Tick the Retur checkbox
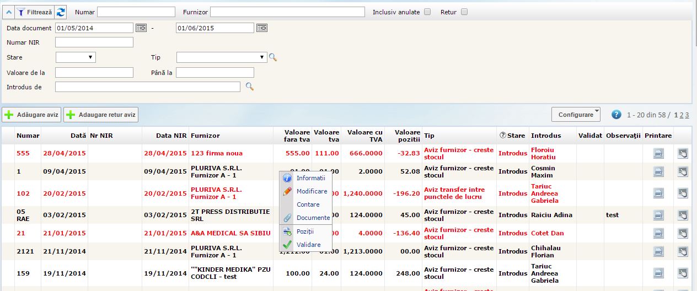 click(x=464, y=12)
